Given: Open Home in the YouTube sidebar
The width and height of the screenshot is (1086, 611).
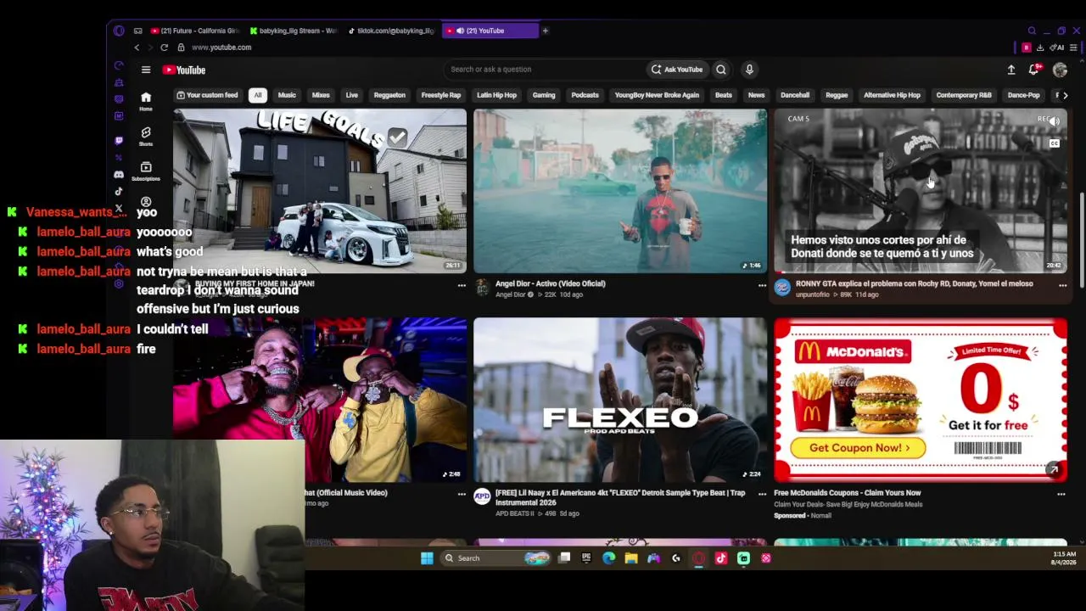Looking at the screenshot, I should (146, 101).
